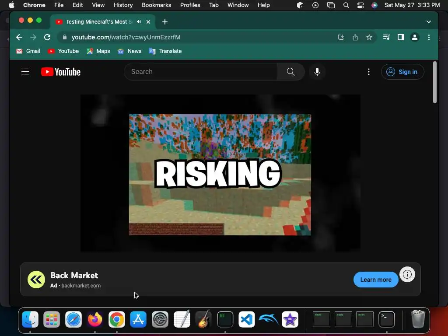
Task: Open the Help menu
Action: pyautogui.click(x=263, y=5)
